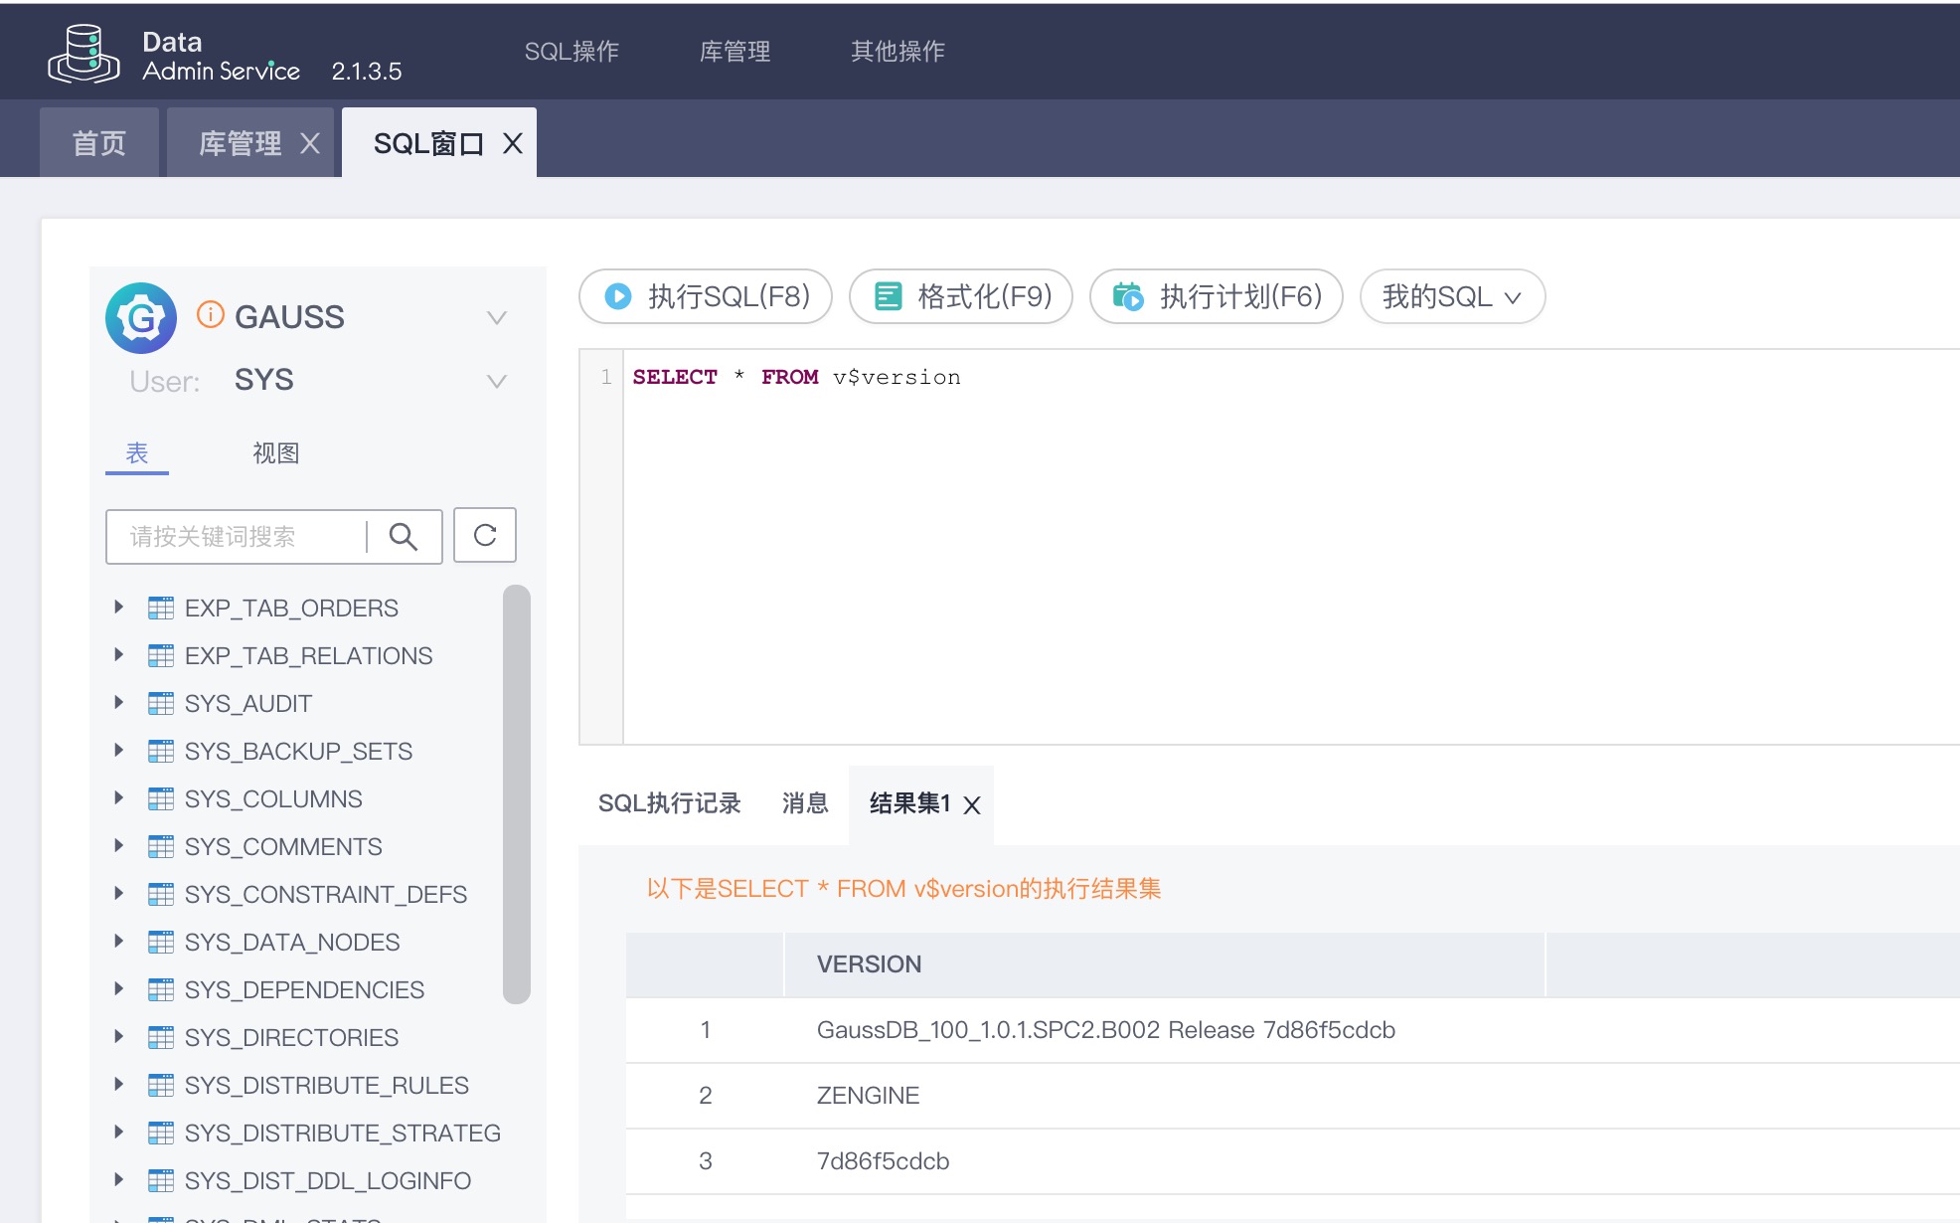Expand the SYS_COLUMNS table node
Image resolution: width=1960 pixels, height=1223 pixels.
119,797
